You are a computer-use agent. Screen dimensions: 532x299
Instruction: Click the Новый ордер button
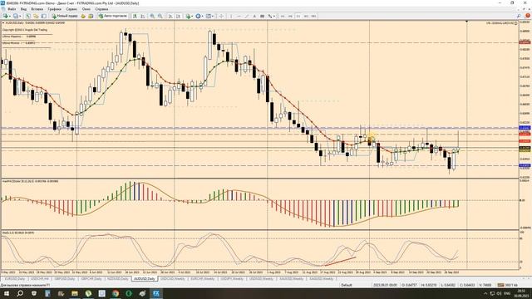click(65, 16)
